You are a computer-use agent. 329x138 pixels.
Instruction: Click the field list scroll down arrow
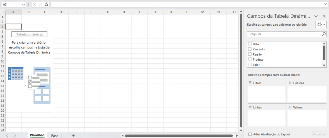point(324,65)
